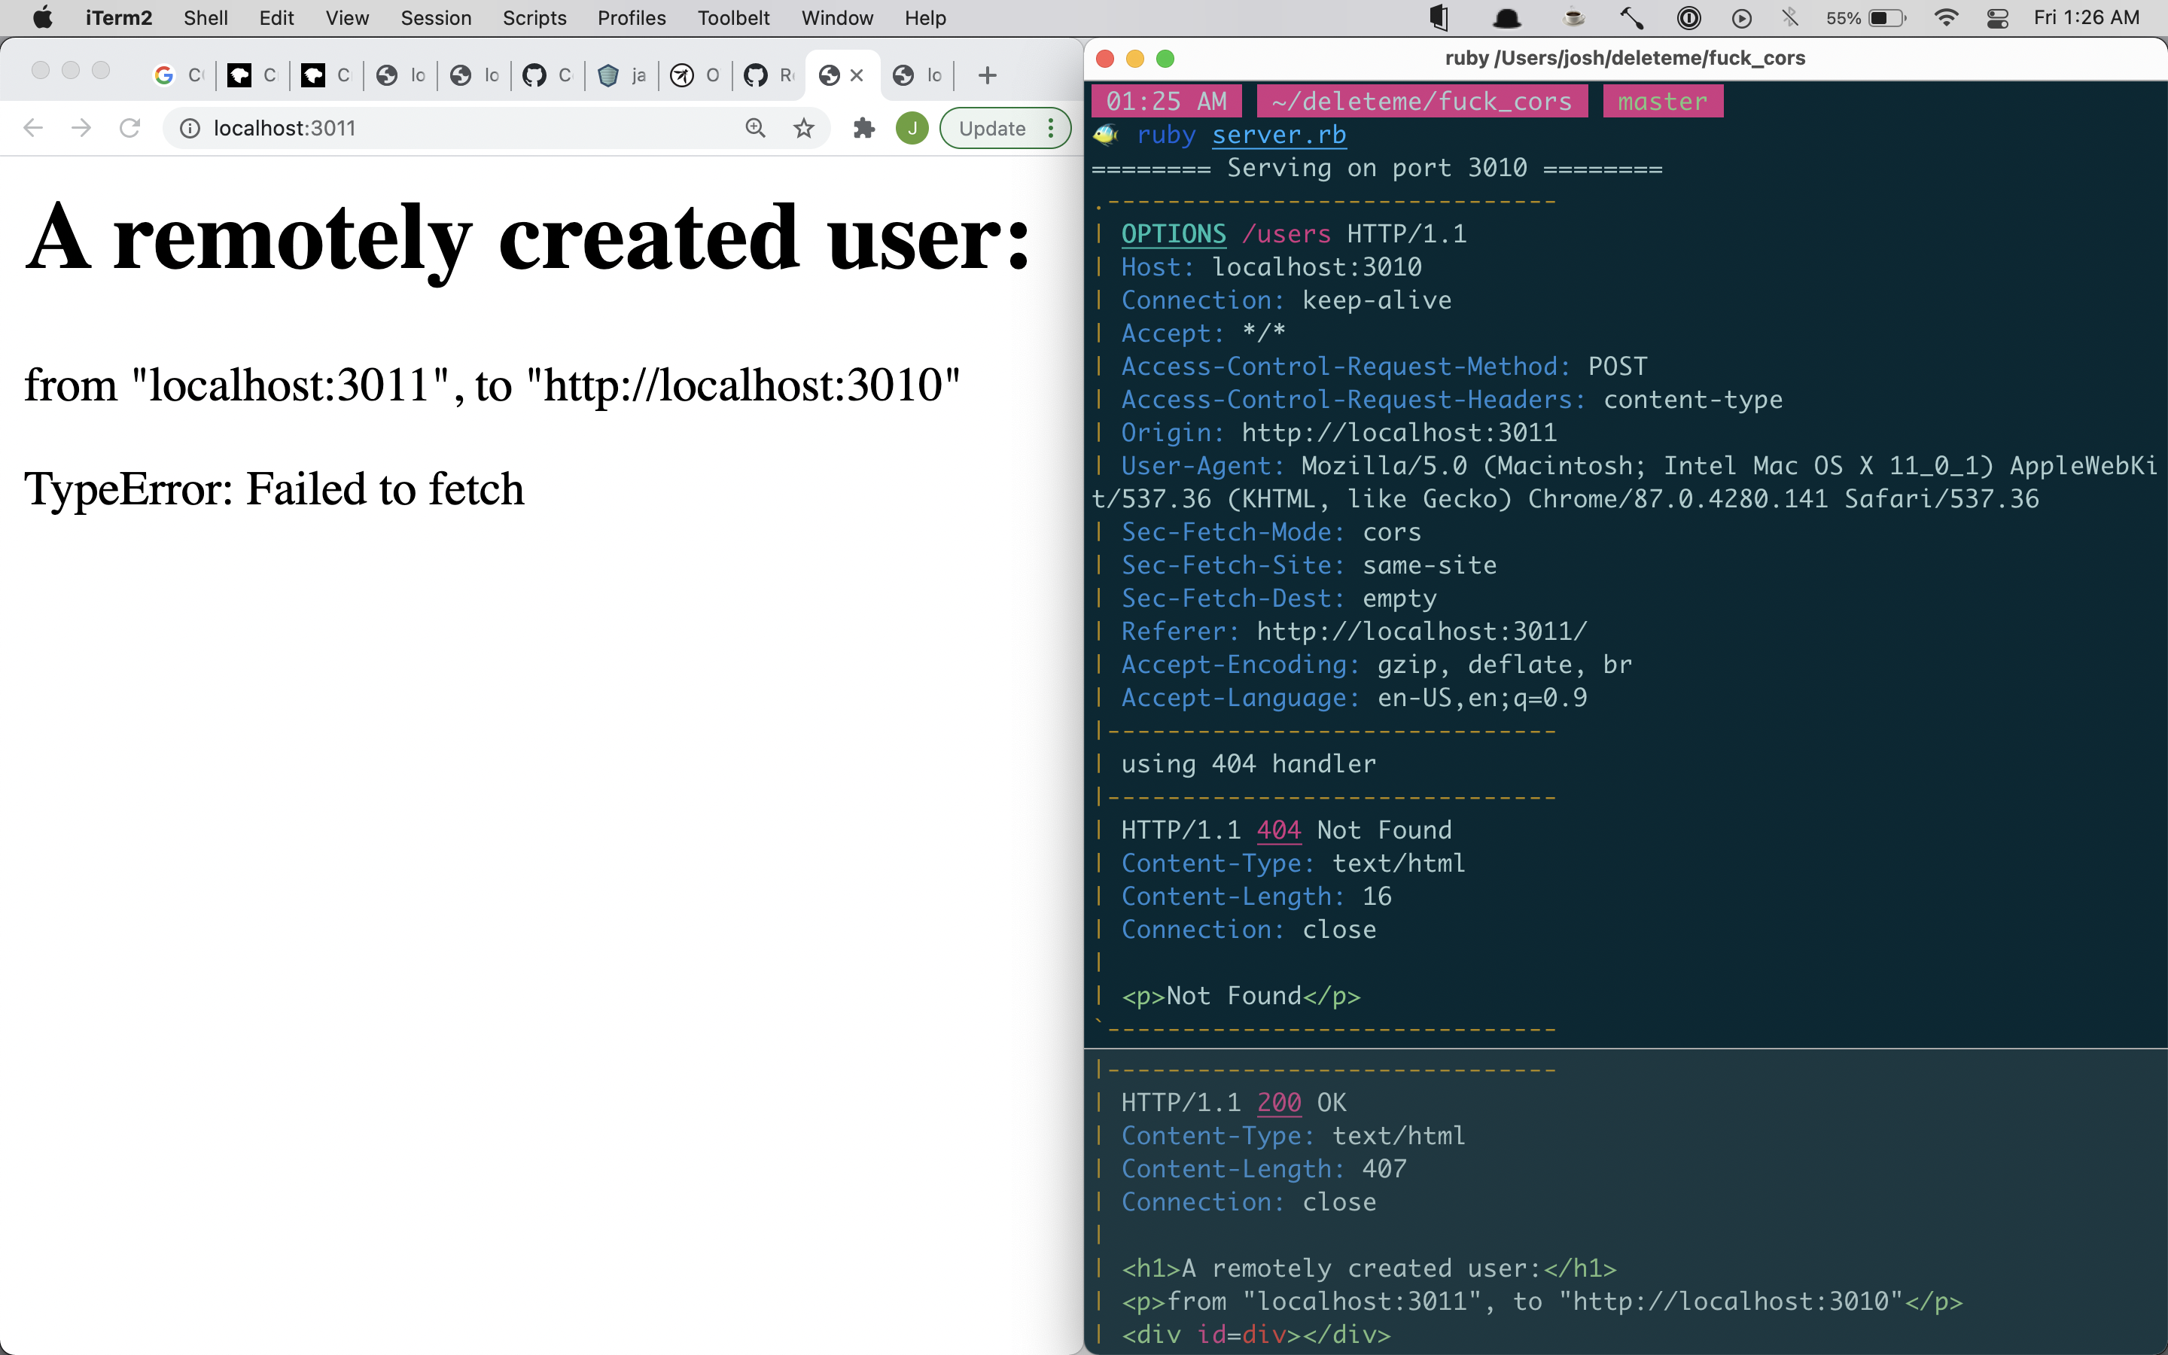The height and width of the screenshot is (1355, 2168).
Task: Open macOS Control Center toggles icon
Action: (x=1997, y=18)
